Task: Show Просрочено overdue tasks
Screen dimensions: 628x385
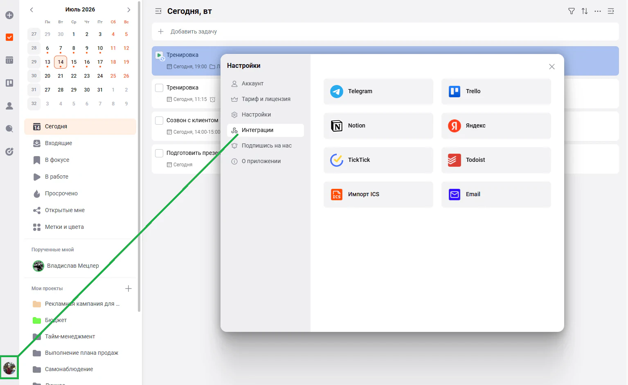Action: [x=80, y=193]
